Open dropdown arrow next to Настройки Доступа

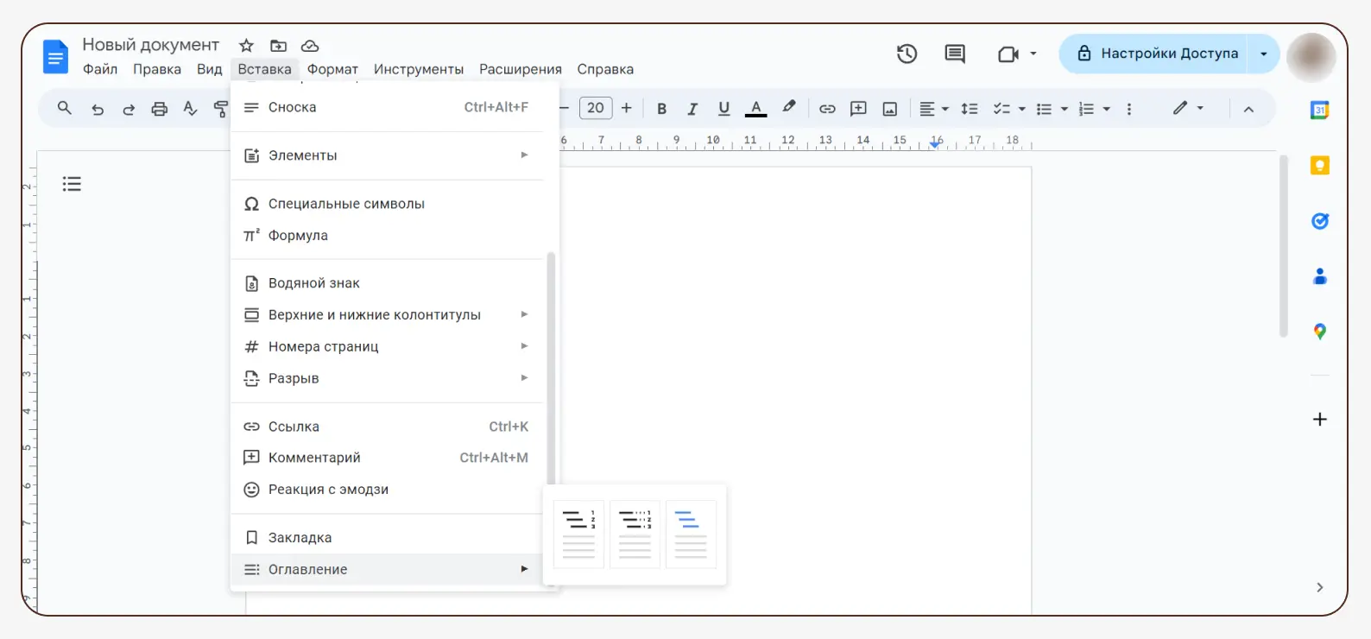(1264, 54)
